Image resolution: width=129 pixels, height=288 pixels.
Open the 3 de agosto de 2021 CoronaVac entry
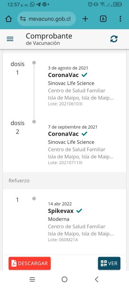click(81, 86)
